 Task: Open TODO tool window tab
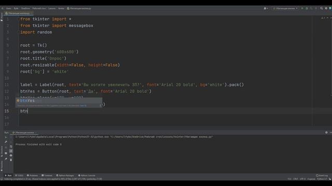pyautogui.click(x=19, y=176)
